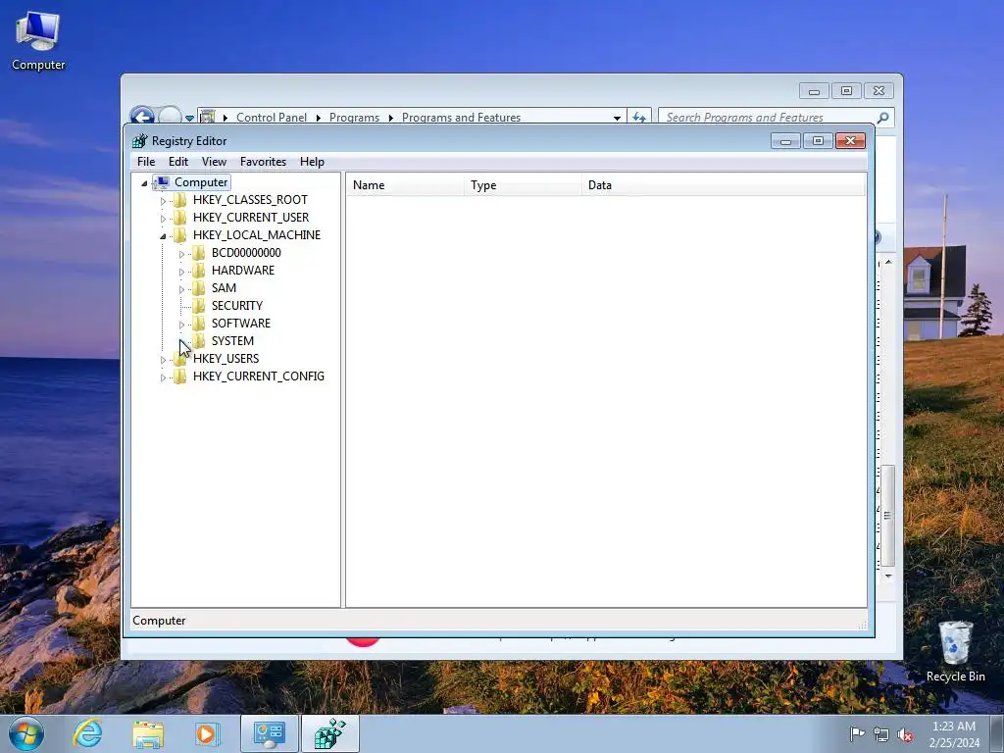The width and height of the screenshot is (1004, 753).
Task: Open the address bar history dropdown
Action: [617, 118]
